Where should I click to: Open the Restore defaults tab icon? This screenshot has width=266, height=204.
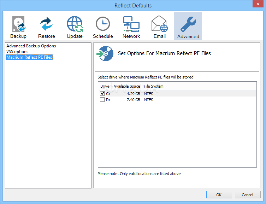click(x=47, y=24)
